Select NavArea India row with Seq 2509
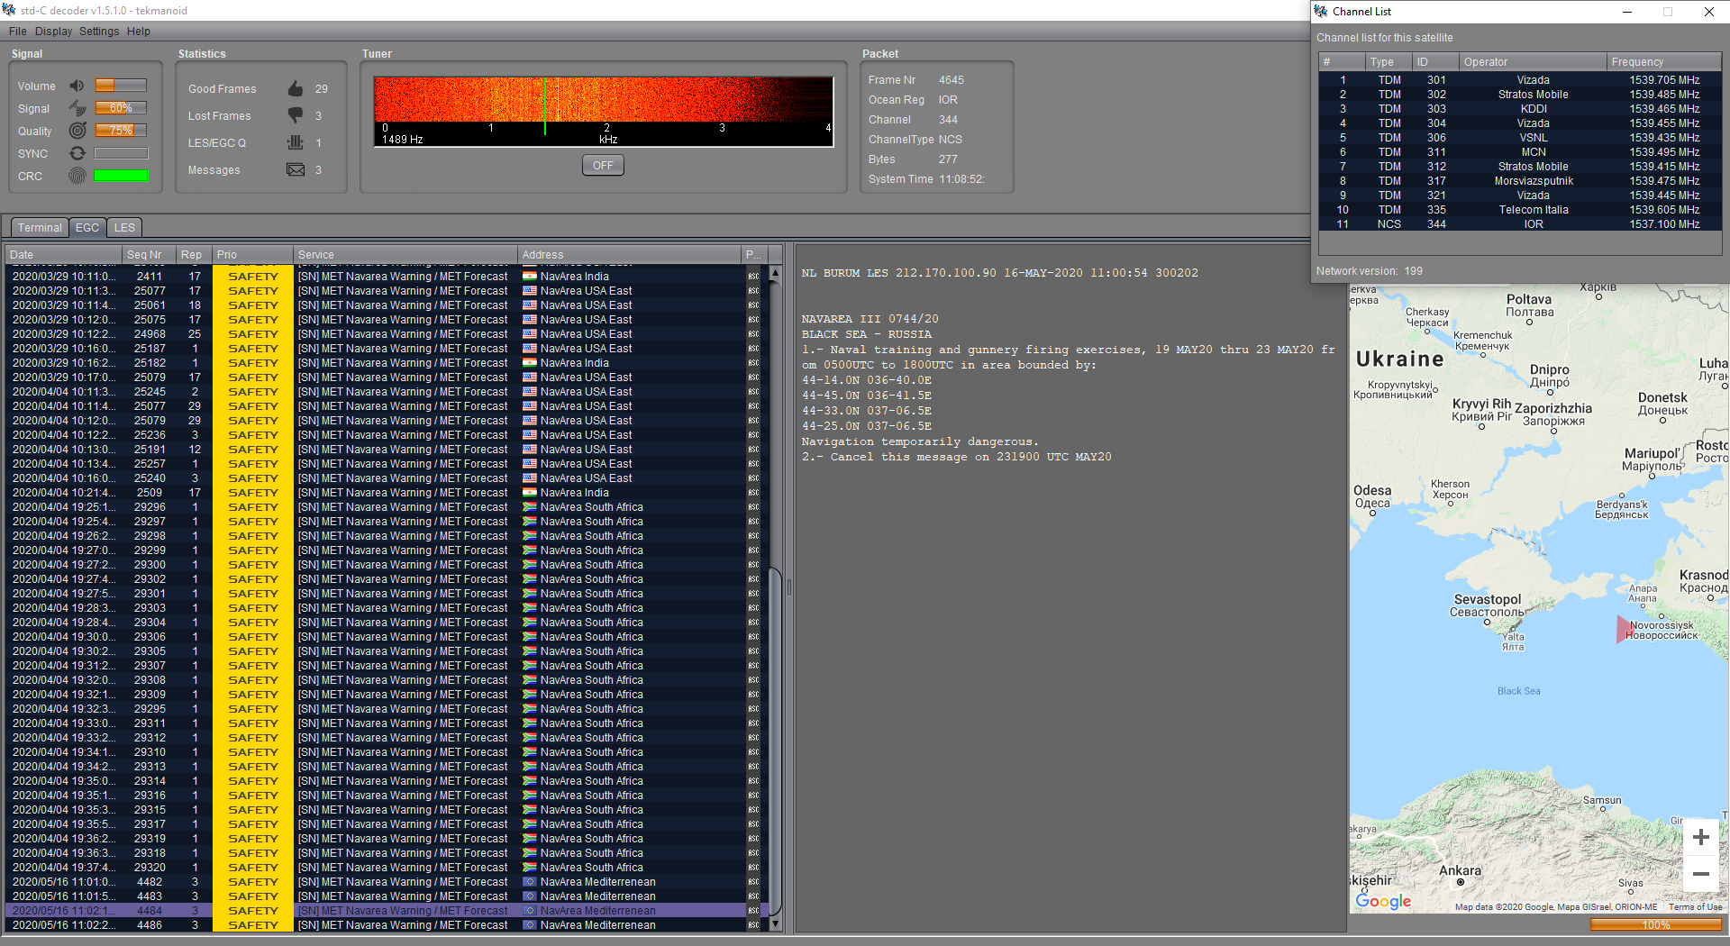 pyautogui.click(x=385, y=493)
